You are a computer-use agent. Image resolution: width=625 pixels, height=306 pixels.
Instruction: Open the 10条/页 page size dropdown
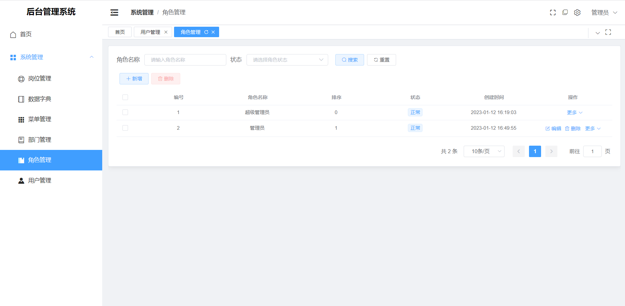point(484,151)
